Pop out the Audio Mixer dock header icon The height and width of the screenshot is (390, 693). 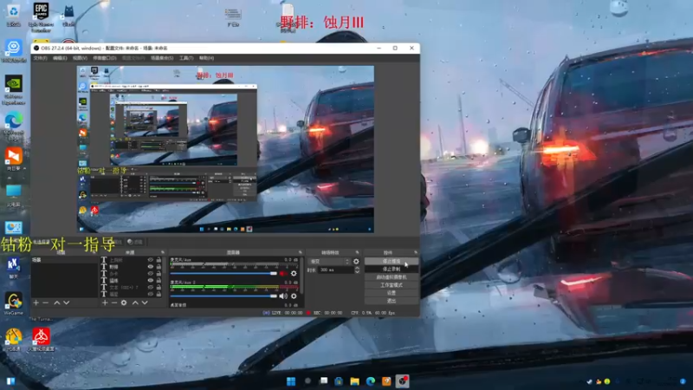300,252
